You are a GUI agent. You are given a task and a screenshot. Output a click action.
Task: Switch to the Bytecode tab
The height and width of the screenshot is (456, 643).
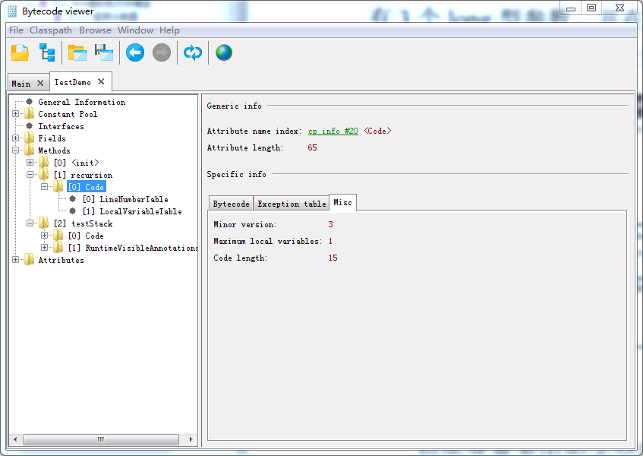pyautogui.click(x=231, y=204)
